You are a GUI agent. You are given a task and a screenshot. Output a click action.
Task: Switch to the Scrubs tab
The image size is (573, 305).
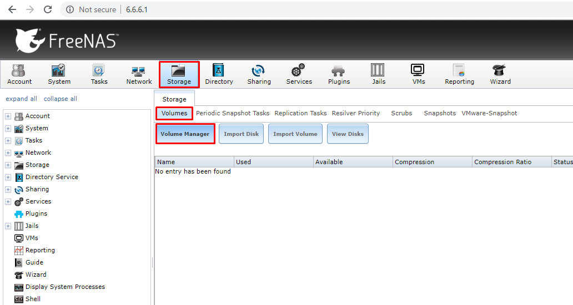point(401,113)
